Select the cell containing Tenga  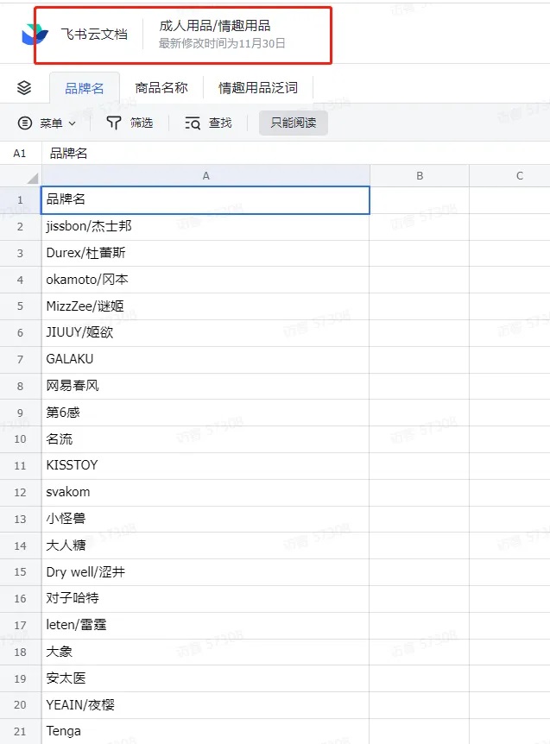tap(205, 731)
